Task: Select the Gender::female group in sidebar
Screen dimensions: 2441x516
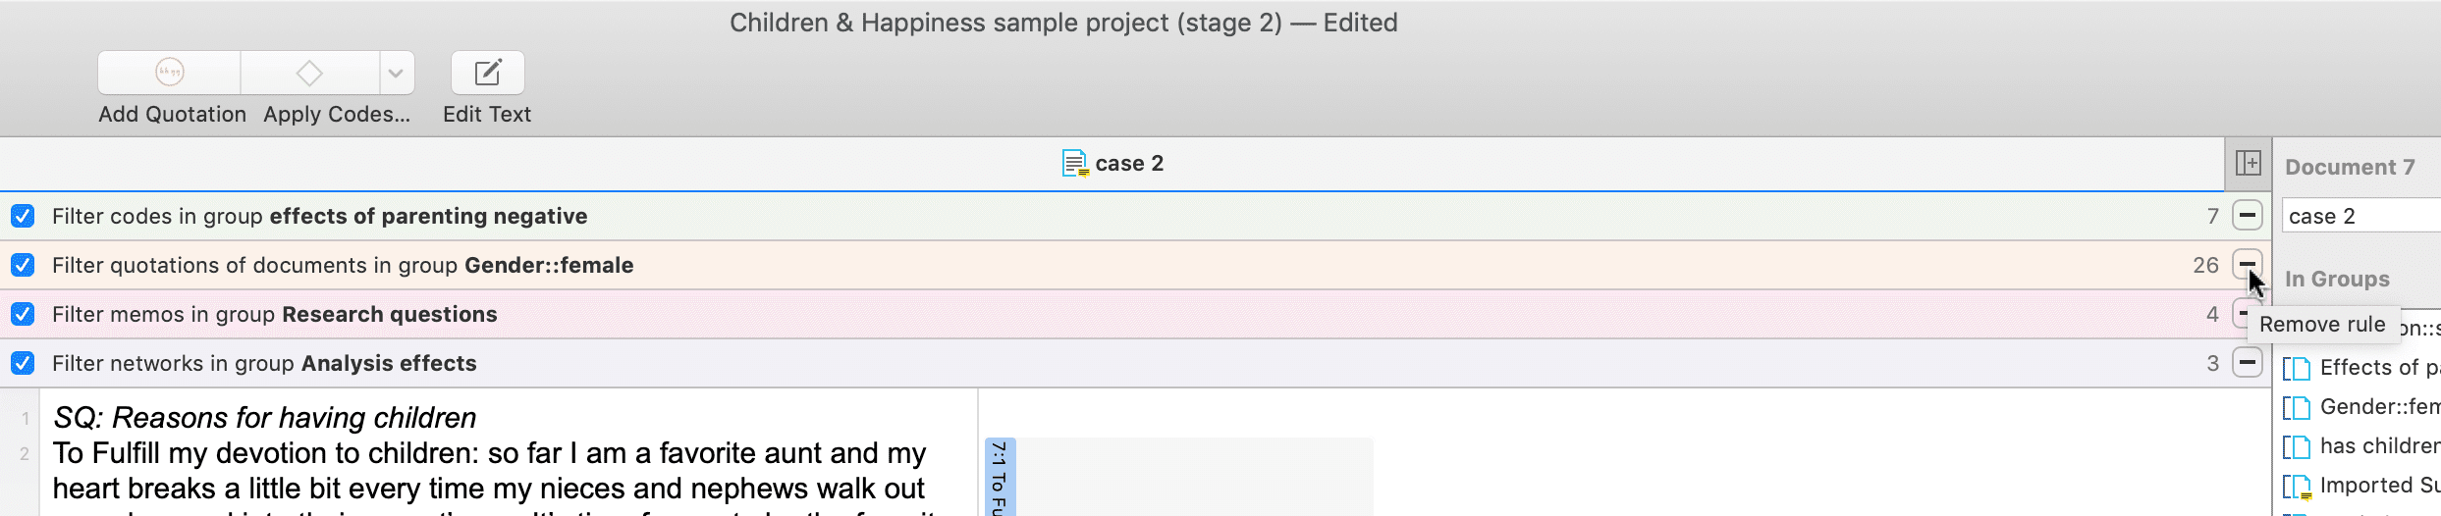Action: tap(2360, 407)
